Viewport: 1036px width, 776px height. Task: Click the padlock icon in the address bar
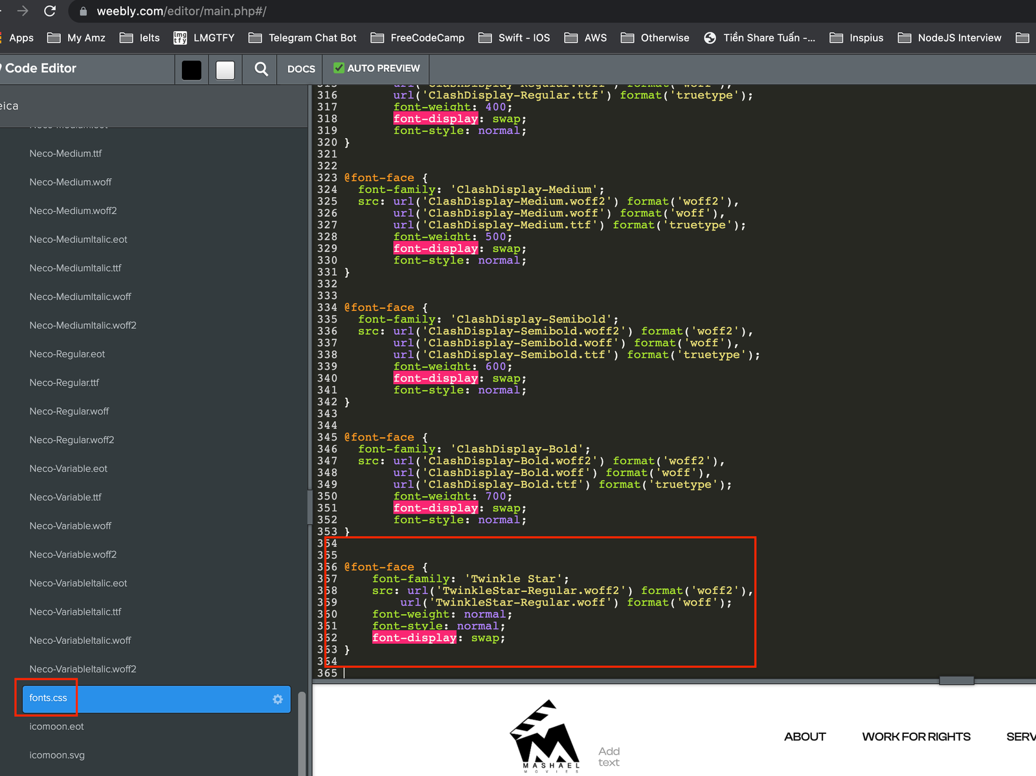click(82, 11)
